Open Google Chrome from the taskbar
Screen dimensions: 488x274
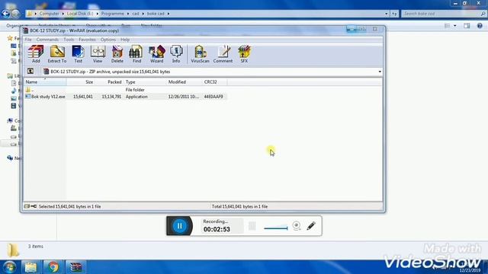coord(53,267)
